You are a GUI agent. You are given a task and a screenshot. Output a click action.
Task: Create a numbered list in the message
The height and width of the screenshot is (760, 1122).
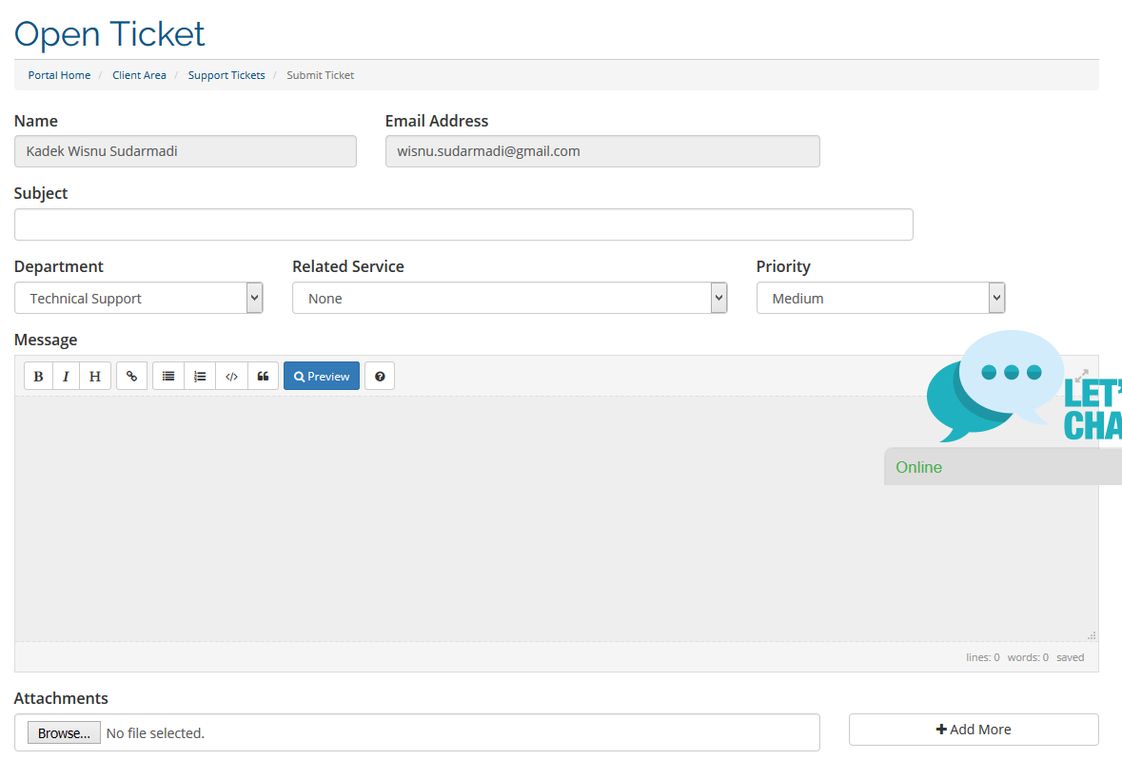click(x=200, y=376)
